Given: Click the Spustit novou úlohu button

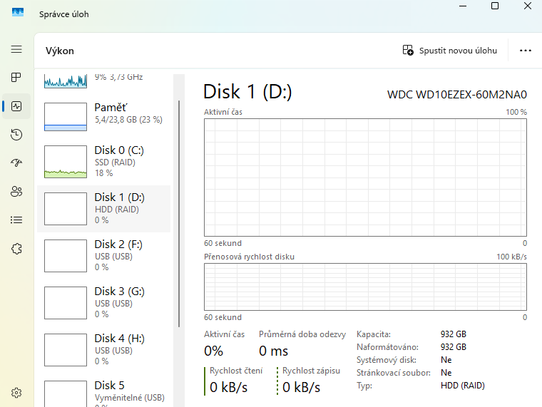Looking at the screenshot, I should [450, 51].
